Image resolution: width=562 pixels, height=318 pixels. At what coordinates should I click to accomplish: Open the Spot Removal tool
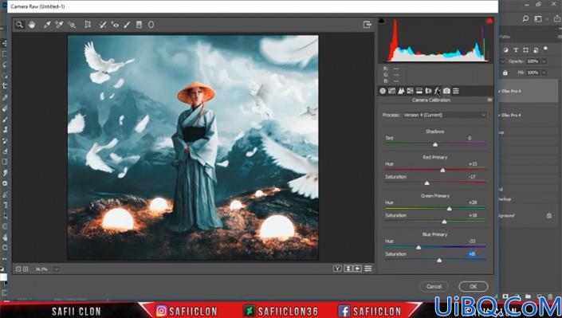point(103,25)
